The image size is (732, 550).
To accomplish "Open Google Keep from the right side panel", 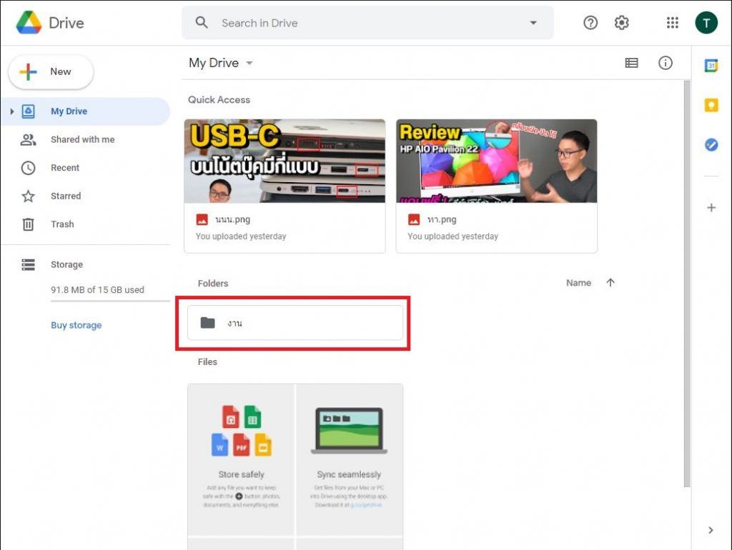I will [x=711, y=104].
